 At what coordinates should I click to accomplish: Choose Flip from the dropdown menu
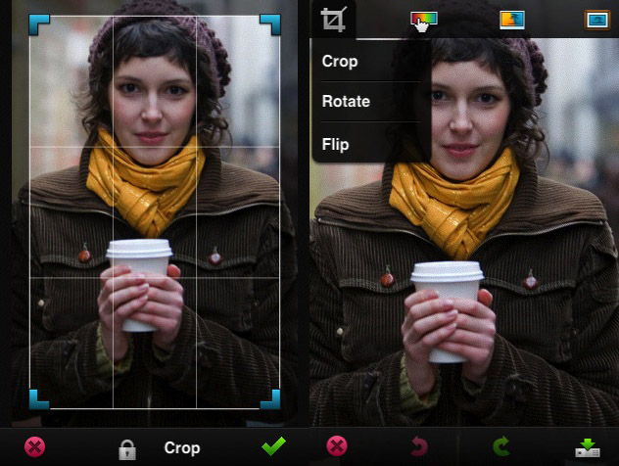pos(335,144)
